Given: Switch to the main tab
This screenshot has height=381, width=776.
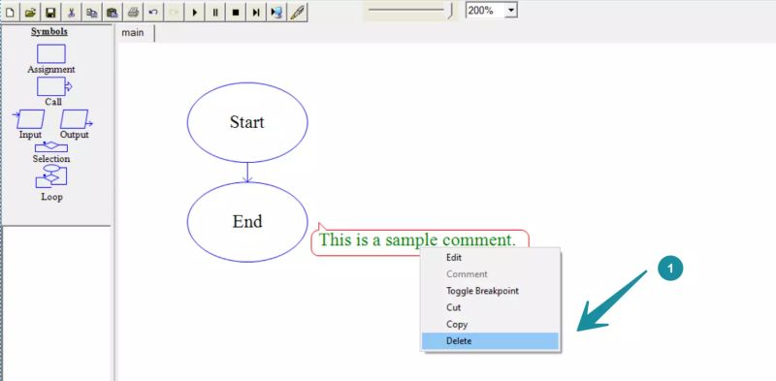Looking at the screenshot, I should tap(133, 33).
